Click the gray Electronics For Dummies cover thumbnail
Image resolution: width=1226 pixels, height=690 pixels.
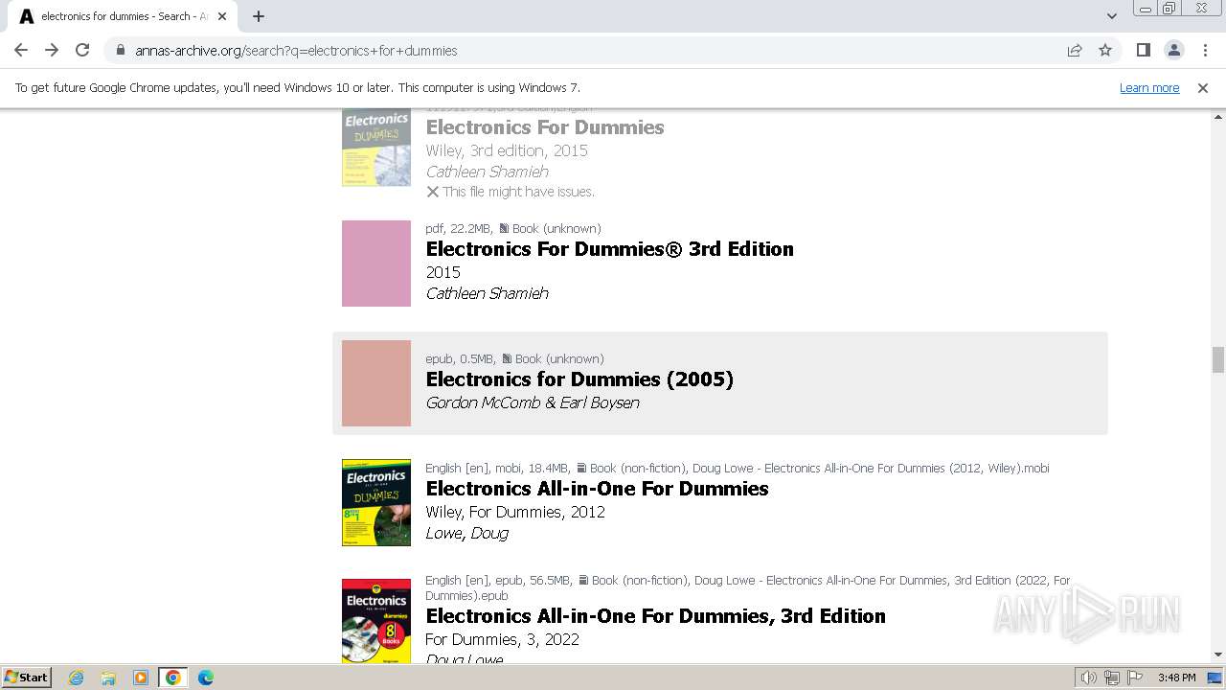click(376, 148)
